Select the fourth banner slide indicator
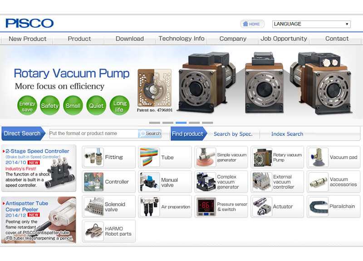The image size is (363, 261). pos(194,122)
